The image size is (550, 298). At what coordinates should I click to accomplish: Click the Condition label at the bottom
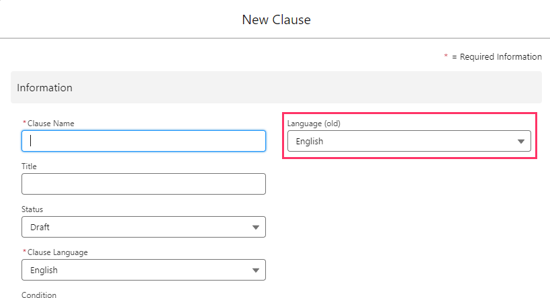tap(39, 295)
